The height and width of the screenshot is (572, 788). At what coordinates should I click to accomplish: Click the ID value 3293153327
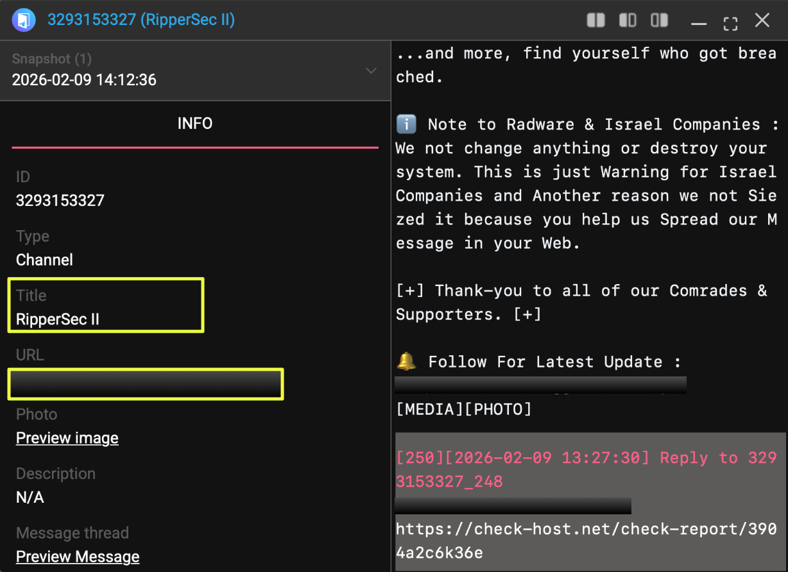coord(60,201)
